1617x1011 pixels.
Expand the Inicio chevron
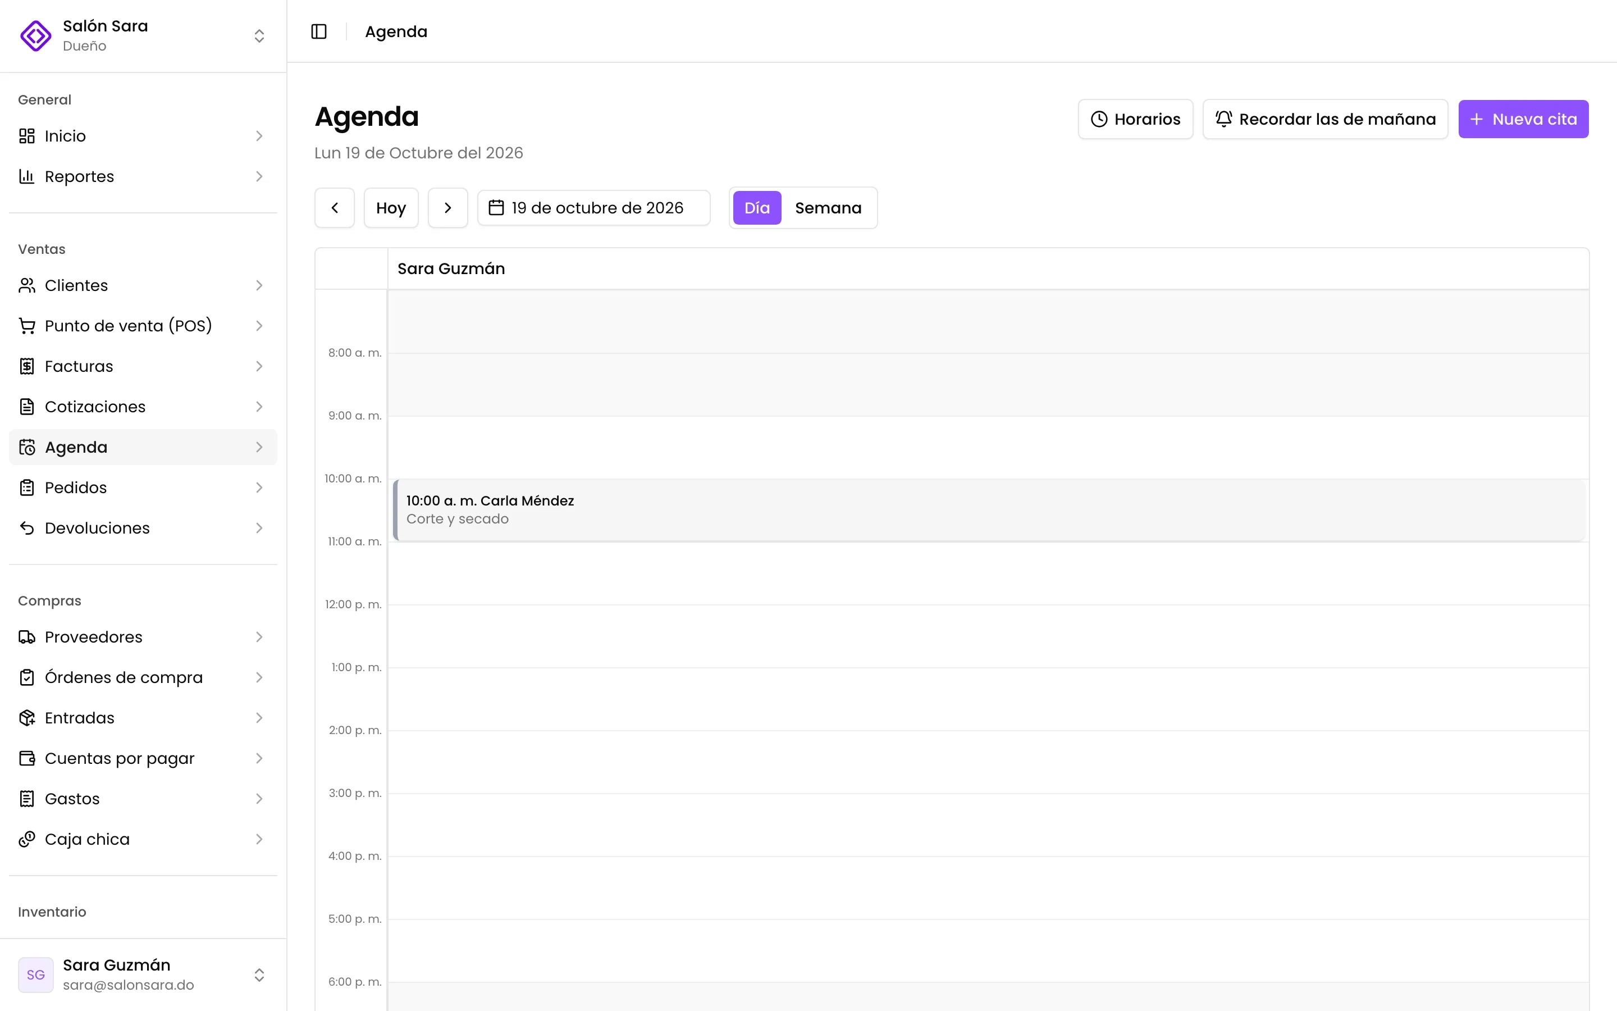click(259, 136)
